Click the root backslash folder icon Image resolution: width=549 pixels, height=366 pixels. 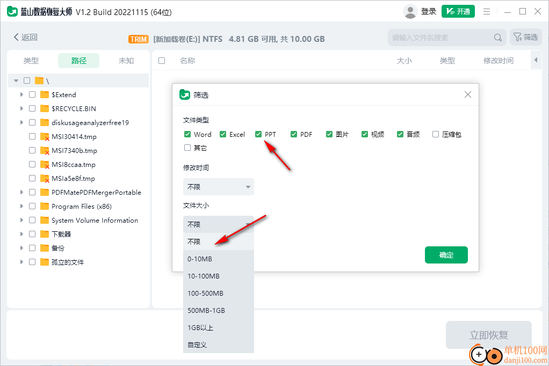coord(39,81)
